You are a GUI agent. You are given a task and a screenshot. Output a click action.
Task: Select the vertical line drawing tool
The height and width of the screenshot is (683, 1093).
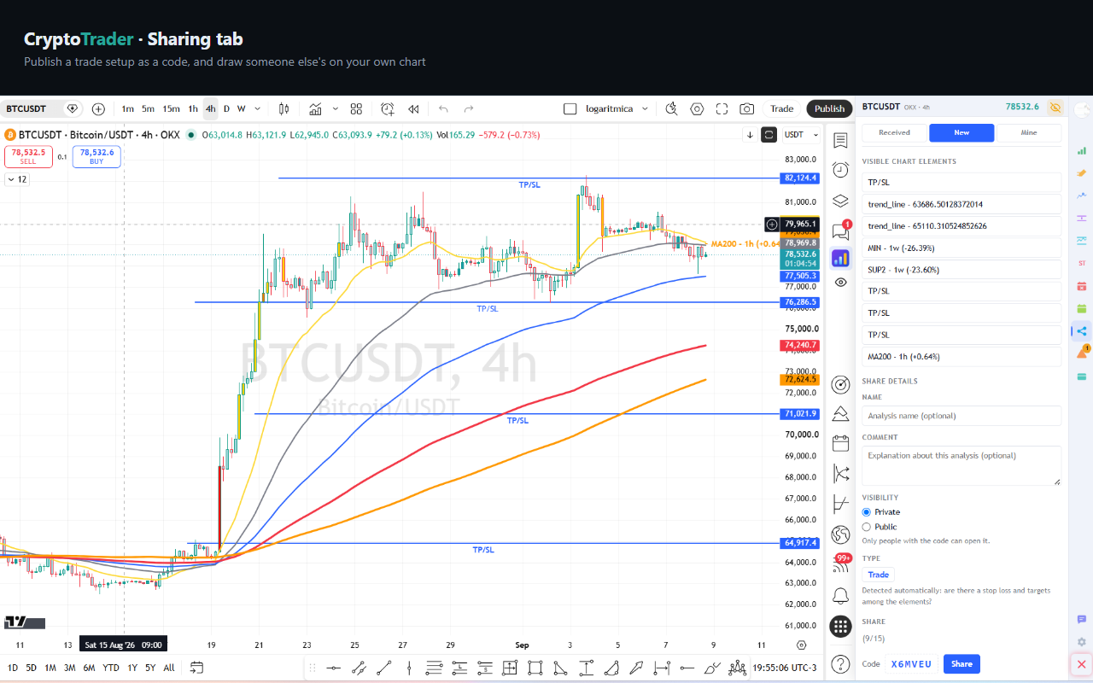(x=410, y=668)
